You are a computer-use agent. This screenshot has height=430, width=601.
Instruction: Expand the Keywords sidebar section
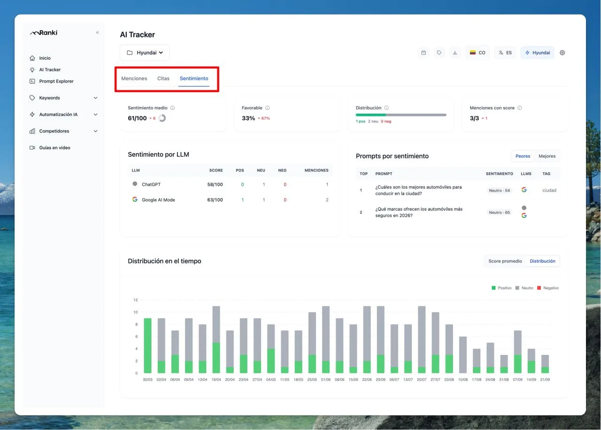(64, 98)
